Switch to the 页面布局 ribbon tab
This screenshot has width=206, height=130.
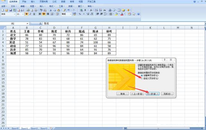pos(43,2)
